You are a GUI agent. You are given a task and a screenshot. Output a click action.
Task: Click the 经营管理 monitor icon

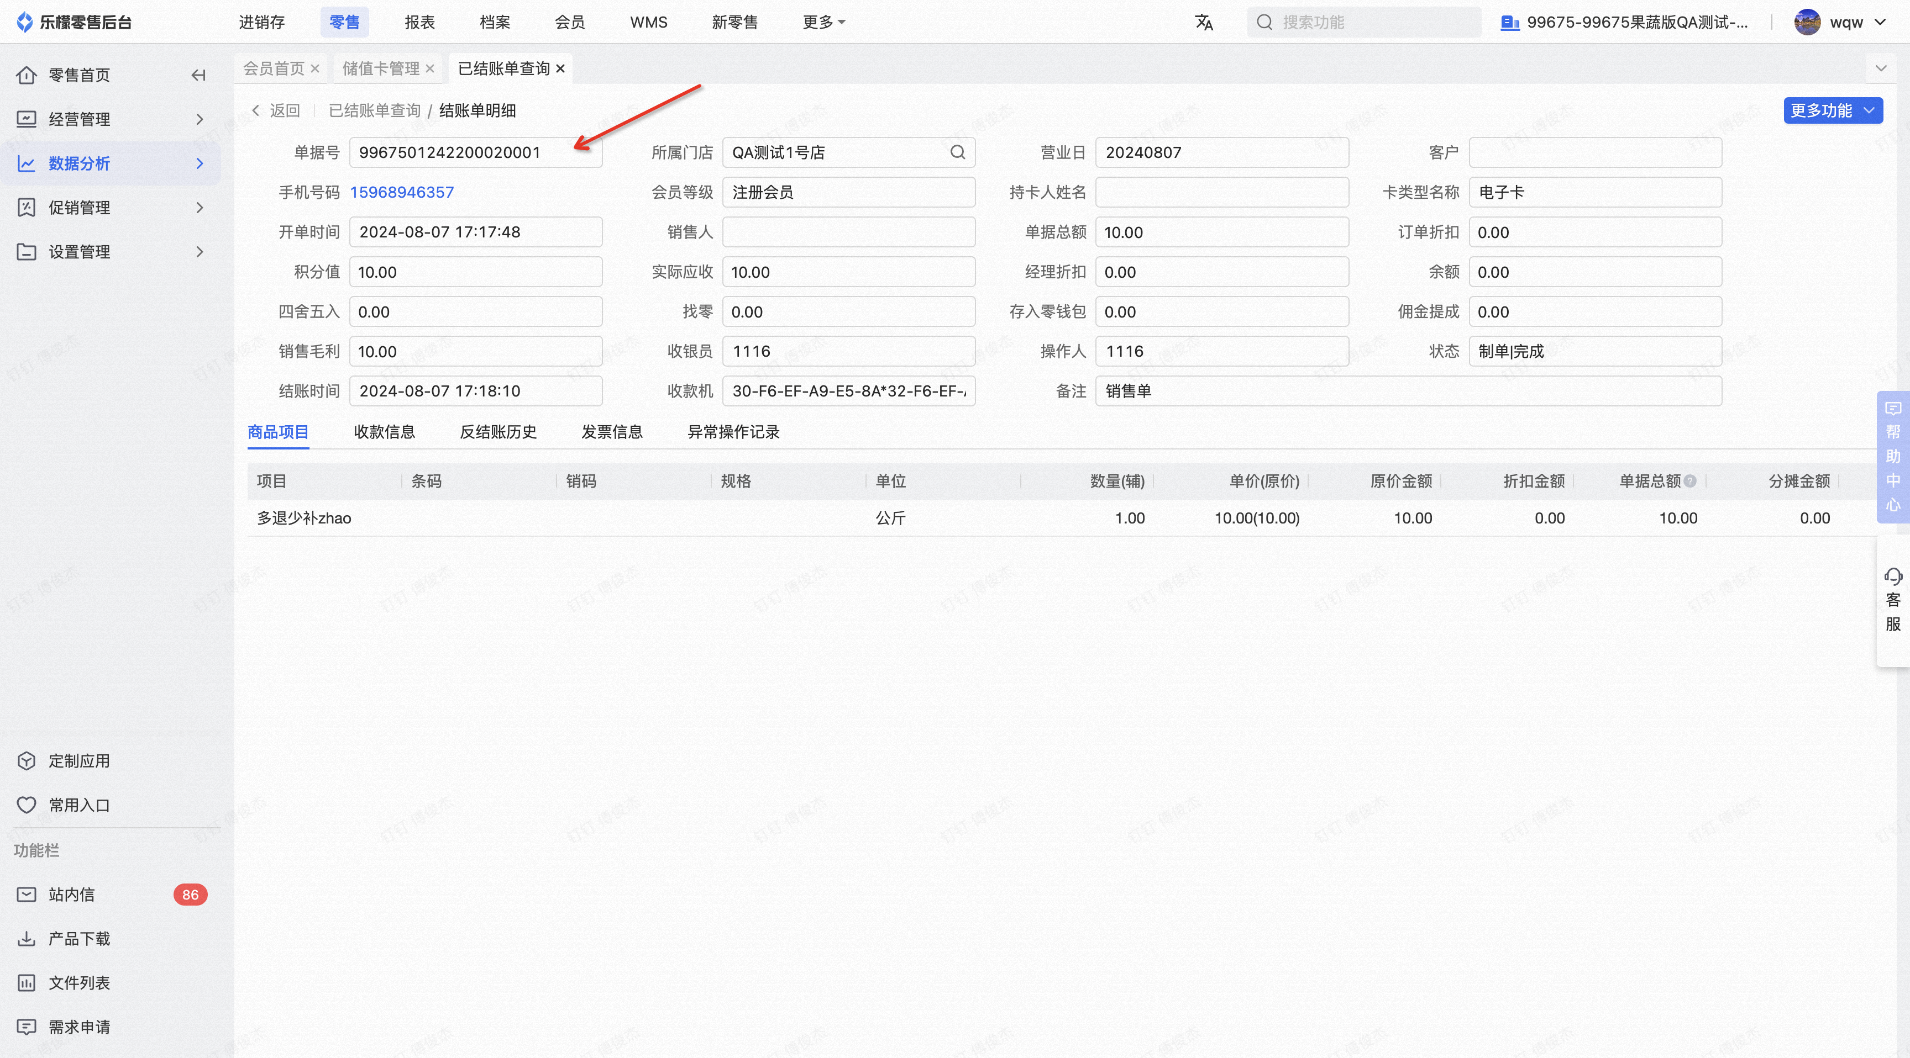[x=26, y=119]
